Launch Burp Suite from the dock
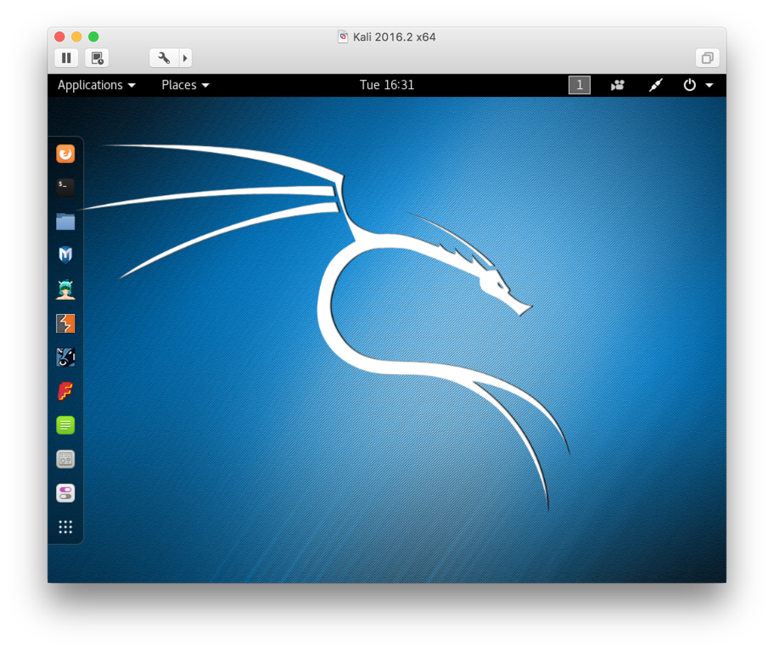Viewport: 774px width, 651px height. pyautogui.click(x=65, y=323)
